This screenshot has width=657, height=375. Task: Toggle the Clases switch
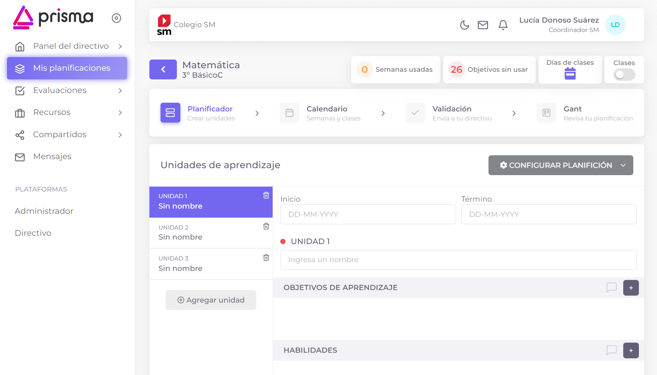pyautogui.click(x=624, y=75)
